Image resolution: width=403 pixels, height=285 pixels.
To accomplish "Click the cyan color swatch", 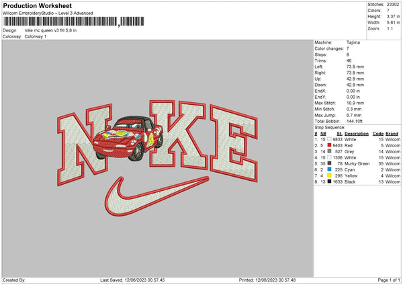I will tap(329, 169).
